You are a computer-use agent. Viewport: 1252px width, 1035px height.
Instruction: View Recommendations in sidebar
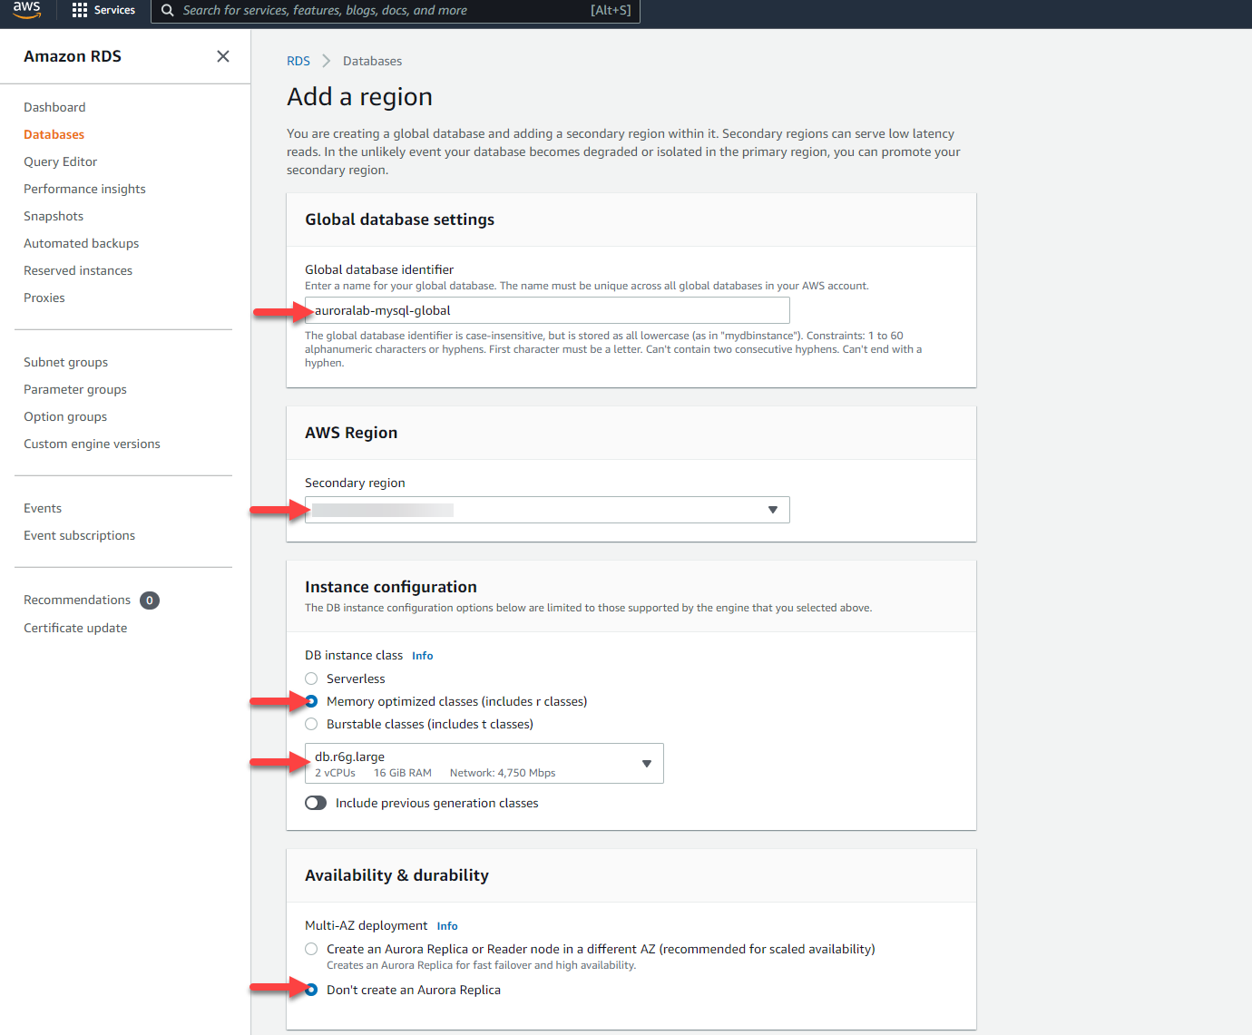(x=77, y=600)
